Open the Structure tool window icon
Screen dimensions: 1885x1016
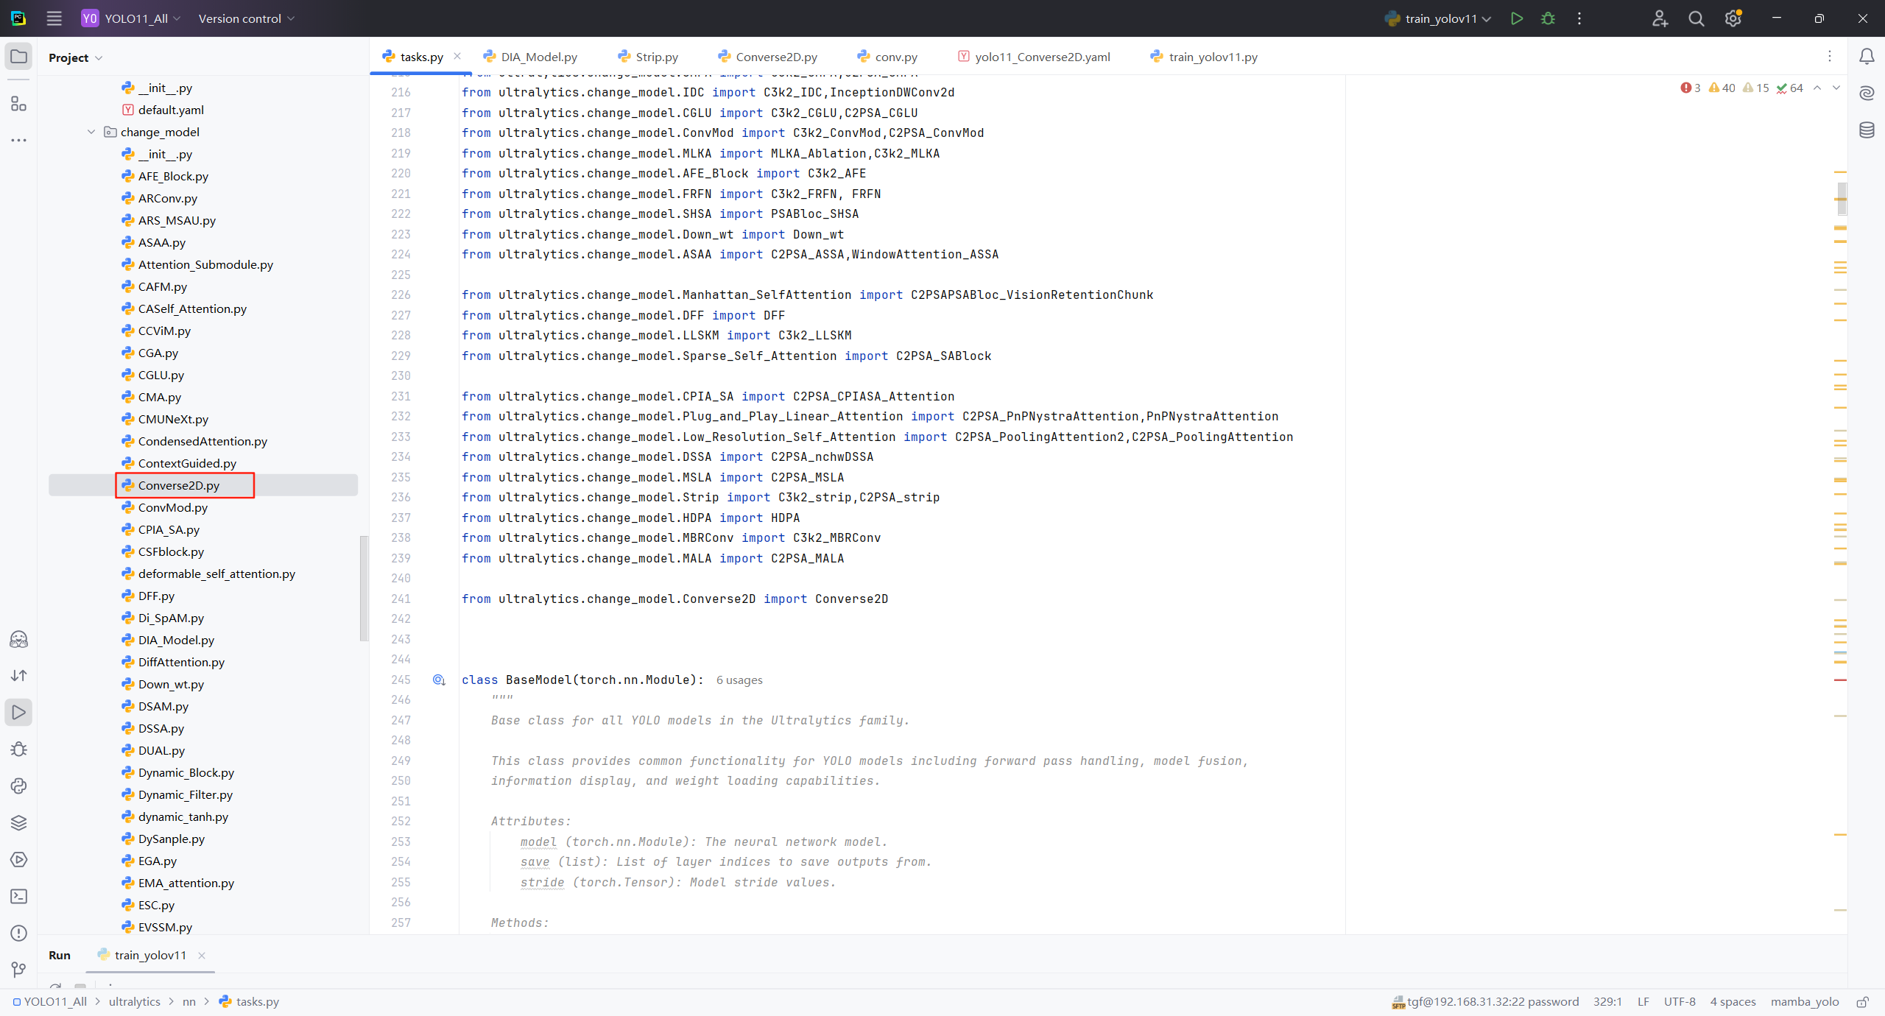coord(19,104)
